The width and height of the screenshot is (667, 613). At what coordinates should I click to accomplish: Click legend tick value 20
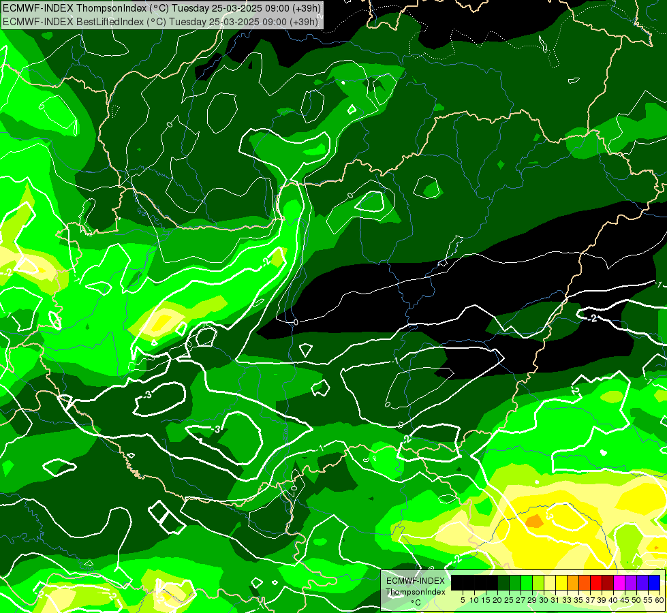pos(497,600)
